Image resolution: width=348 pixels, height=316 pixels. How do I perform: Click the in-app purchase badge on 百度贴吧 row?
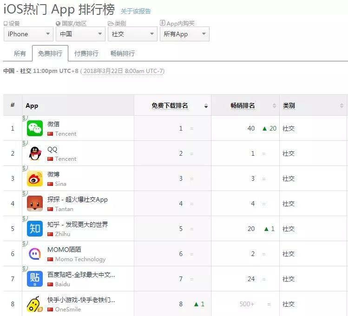[x=25, y=269]
